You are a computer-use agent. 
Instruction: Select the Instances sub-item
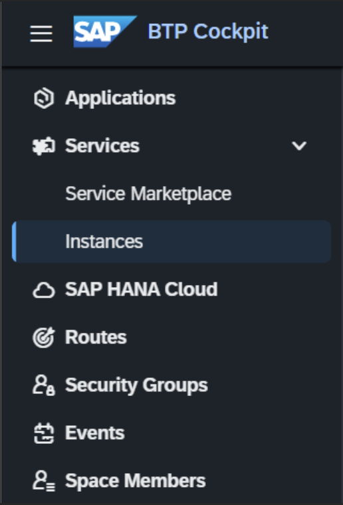point(171,241)
